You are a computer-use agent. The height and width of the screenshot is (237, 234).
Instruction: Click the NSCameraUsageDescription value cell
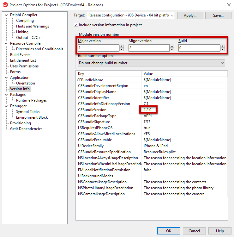[185, 194]
